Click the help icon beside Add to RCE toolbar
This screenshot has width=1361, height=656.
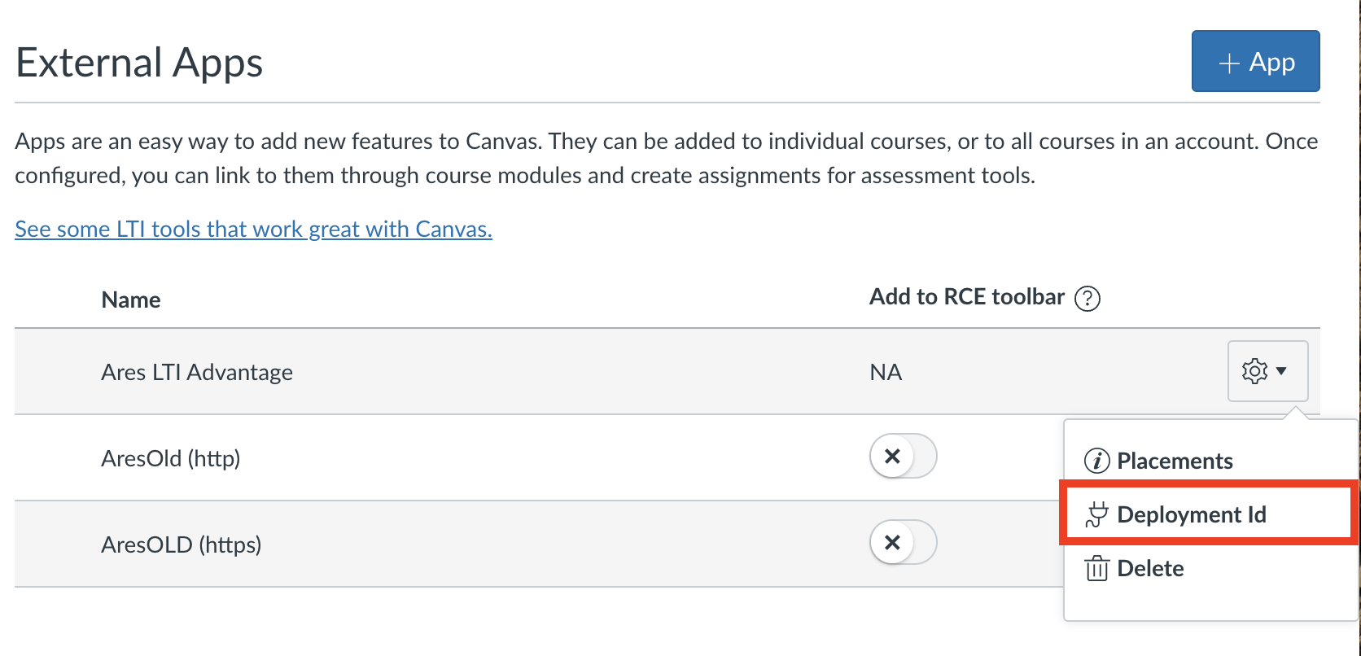click(1087, 299)
